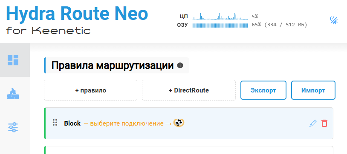Select the Block rule name
The height and width of the screenshot is (154, 347).
[72, 123]
